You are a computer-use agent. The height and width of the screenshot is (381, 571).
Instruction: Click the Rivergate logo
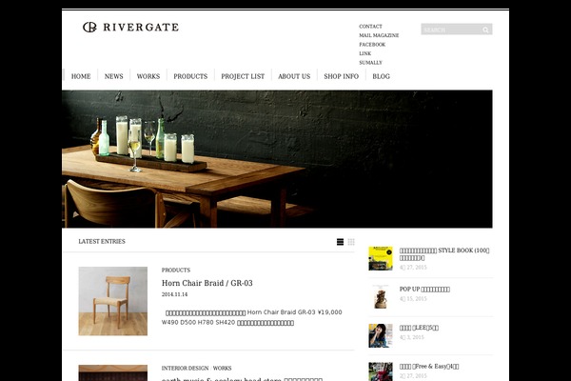[x=130, y=28]
